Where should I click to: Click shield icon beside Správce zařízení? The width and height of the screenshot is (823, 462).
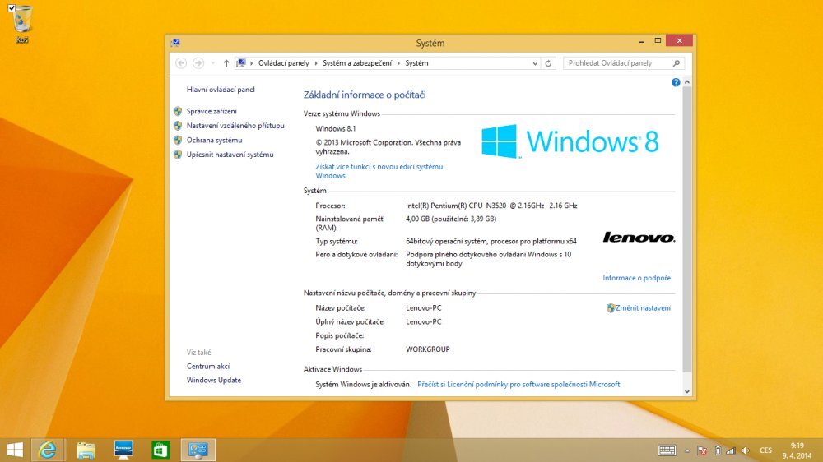click(x=178, y=111)
